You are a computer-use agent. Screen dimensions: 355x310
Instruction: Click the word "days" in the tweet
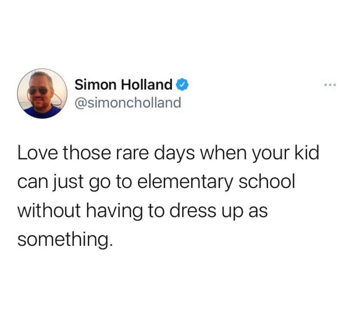coord(174,154)
